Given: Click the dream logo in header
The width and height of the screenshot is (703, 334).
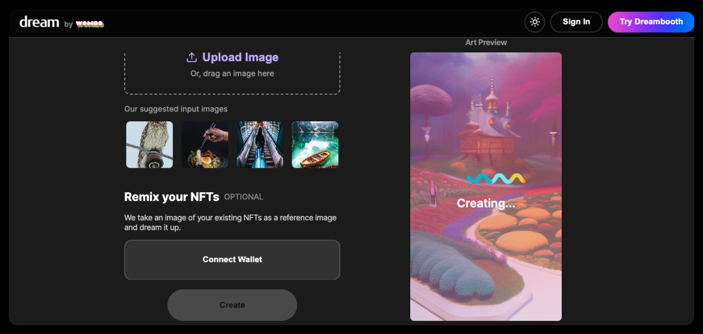Looking at the screenshot, I should click(39, 22).
